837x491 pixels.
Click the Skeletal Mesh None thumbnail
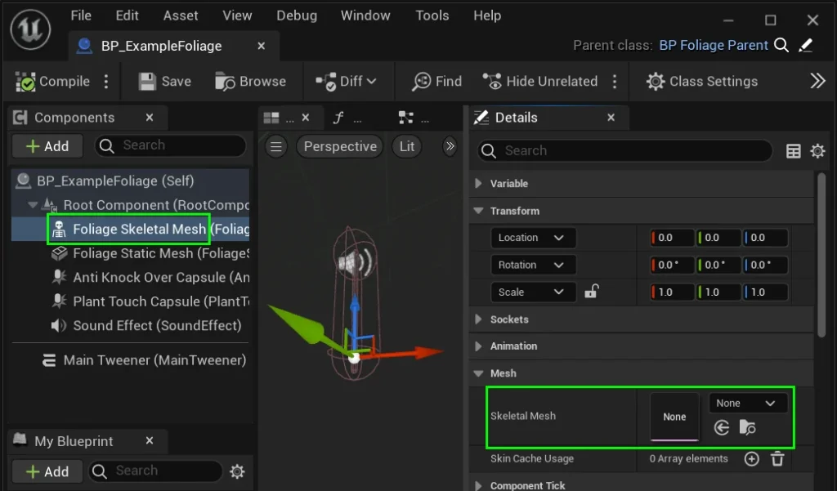(674, 417)
